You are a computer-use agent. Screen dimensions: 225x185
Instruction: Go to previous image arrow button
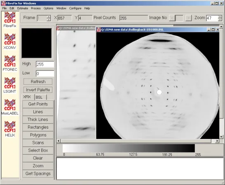pyautogui.click(x=172, y=18)
